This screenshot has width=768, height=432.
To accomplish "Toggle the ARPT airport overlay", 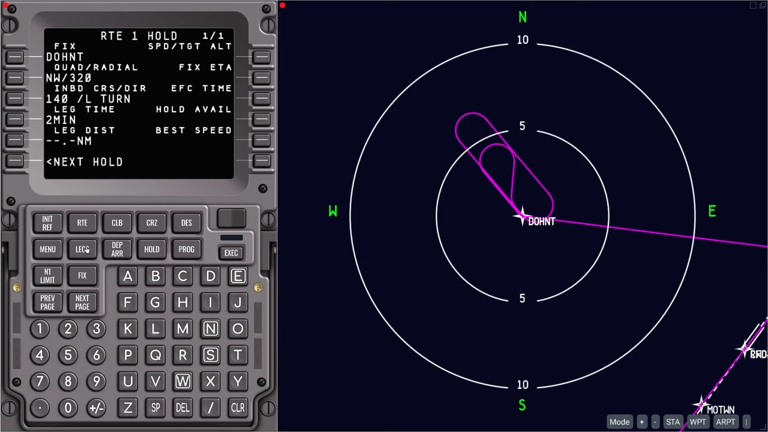I will pos(725,422).
